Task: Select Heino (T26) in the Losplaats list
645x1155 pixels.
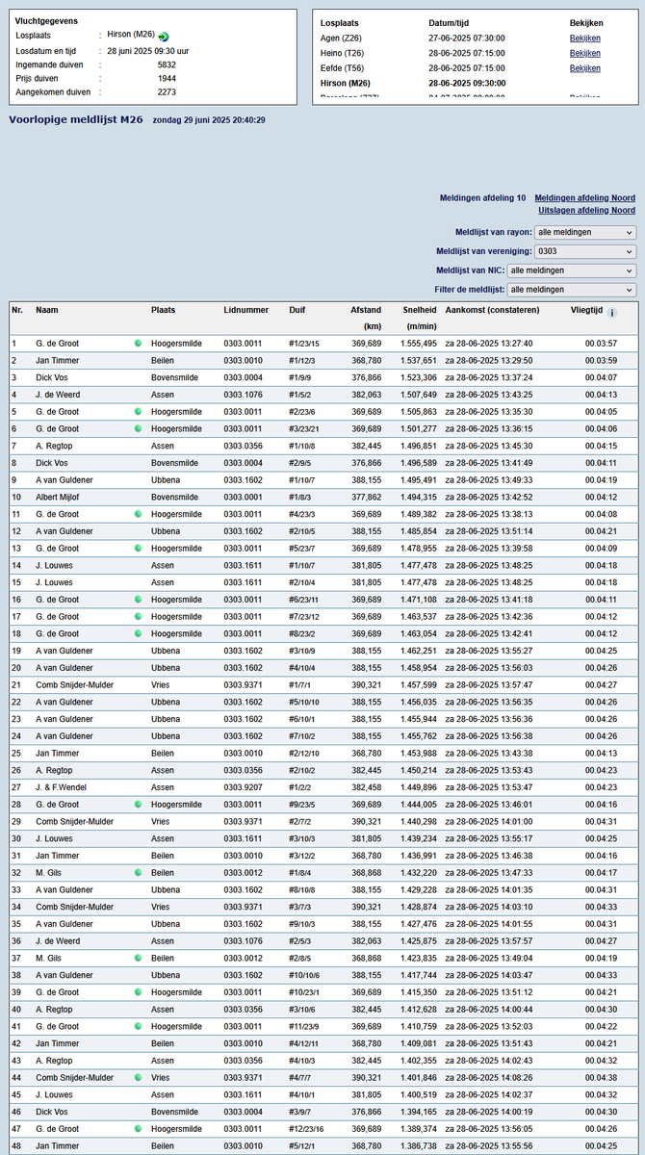Action: click(342, 53)
